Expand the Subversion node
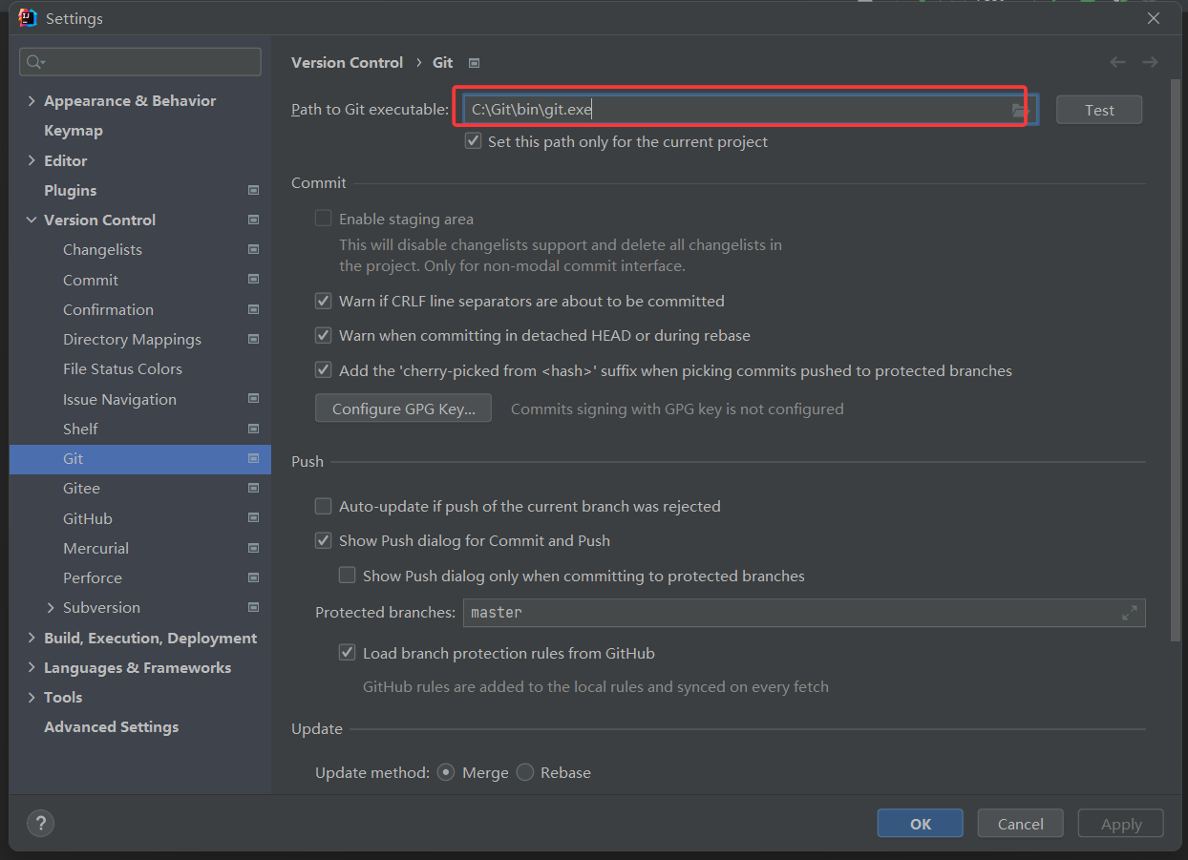Viewport: 1188px width, 860px height. tap(51, 607)
